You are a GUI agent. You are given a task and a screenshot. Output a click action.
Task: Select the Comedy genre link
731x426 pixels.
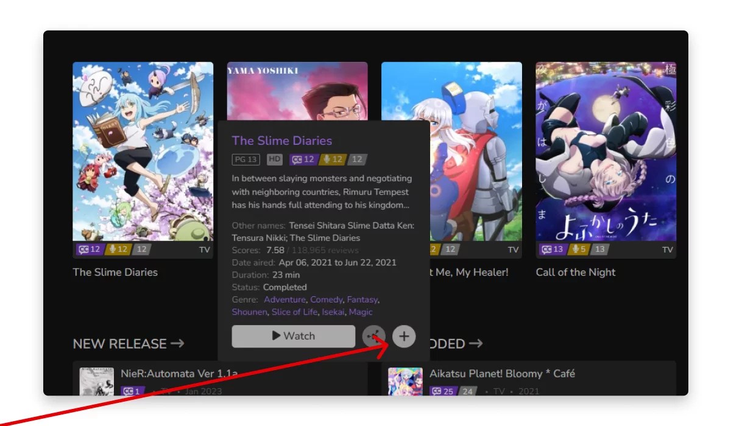327,299
